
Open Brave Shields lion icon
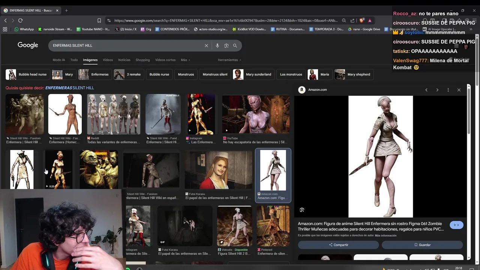(361, 21)
